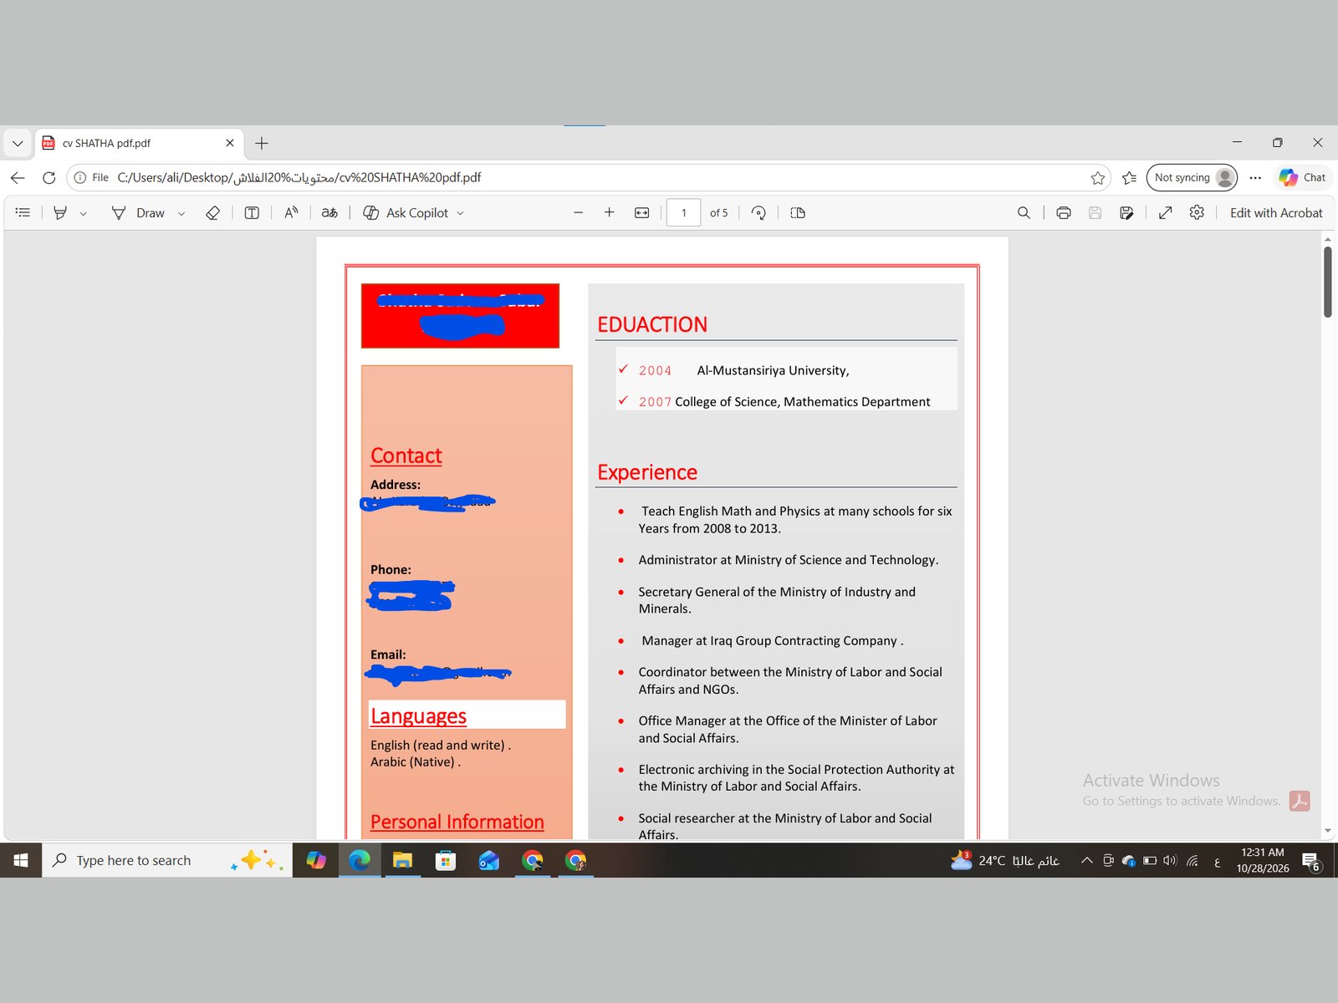Go back to previous page
Viewport: 1338px width, 1003px height.
point(18,177)
